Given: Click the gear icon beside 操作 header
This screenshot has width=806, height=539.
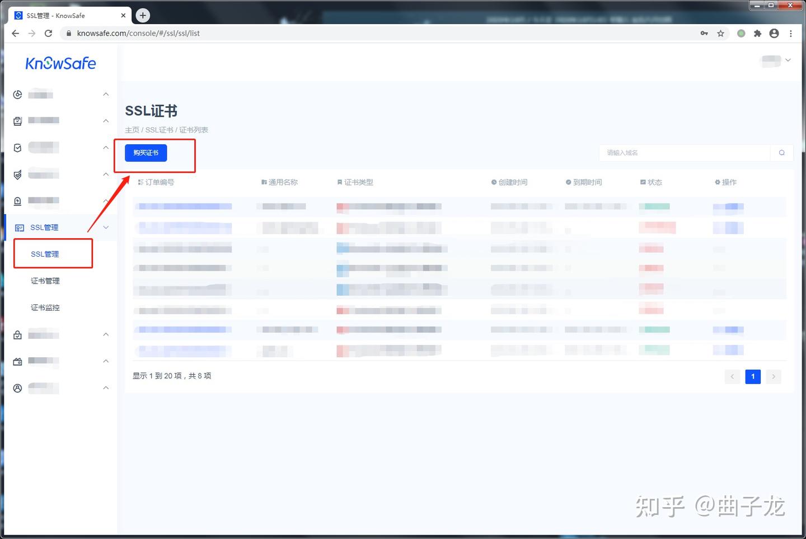Looking at the screenshot, I should [717, 182].
